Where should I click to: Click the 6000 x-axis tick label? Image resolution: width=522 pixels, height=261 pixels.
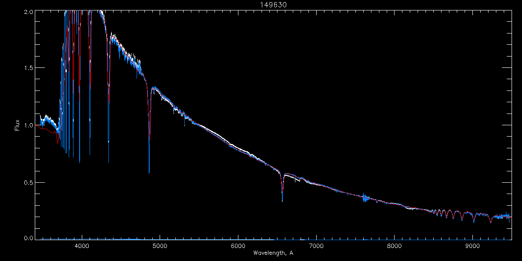pyautogui.click(x=238, y=246)
